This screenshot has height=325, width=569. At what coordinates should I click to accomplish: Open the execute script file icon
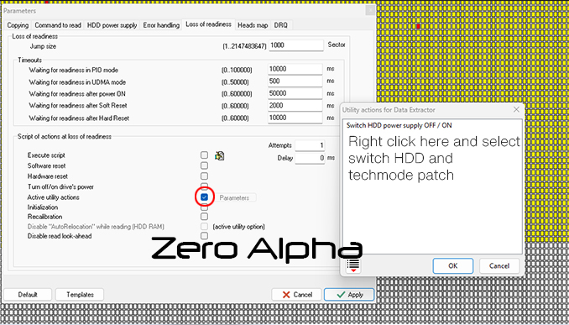pyautogui.click(x=220, y=156)
